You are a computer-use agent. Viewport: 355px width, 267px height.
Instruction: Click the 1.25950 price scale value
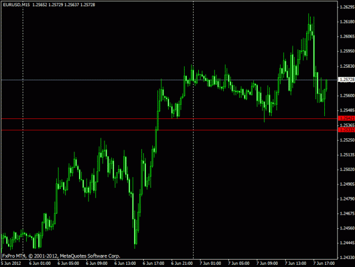(x=347, y=51)
